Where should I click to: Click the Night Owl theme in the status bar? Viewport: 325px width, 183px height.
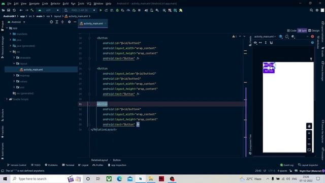(x=310, y=171)
